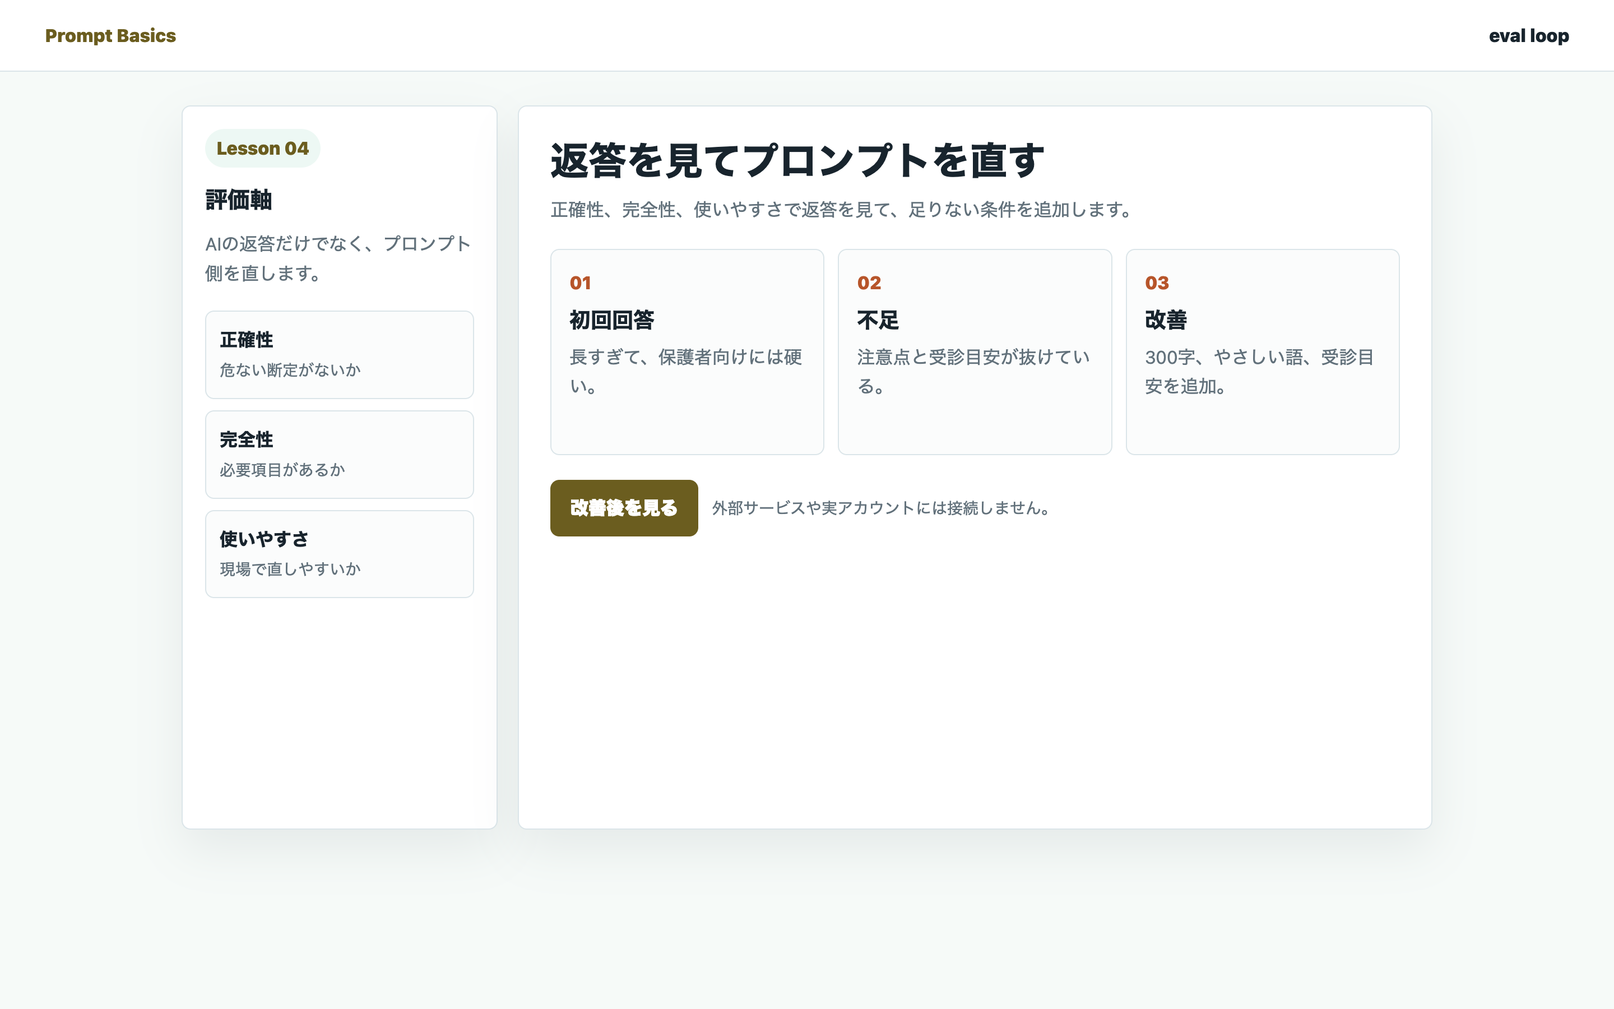Screen dimensions: 1614x1009
Task: Open the eval loop header link
Action: (1529, 35)
